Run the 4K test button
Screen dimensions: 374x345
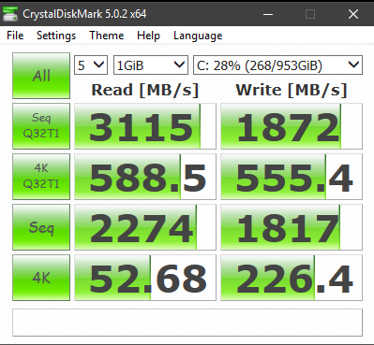(41, 278)
